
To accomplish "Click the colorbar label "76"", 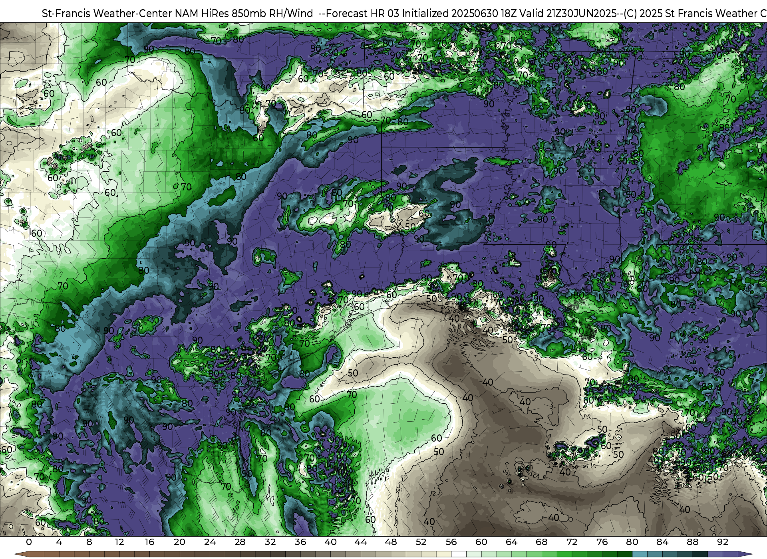I will click(x=602, y=542).
